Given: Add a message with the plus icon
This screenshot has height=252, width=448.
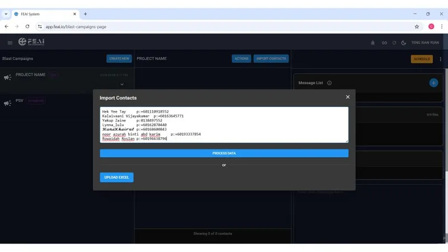Looking at the screenshot, I should pos(433,83).
